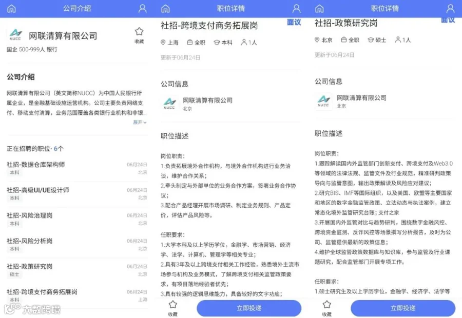
Task: Click 国企 500-999人 银行 company tags
Action: pos(32,49)
